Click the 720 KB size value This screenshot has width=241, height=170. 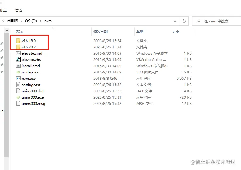point(186,97)
